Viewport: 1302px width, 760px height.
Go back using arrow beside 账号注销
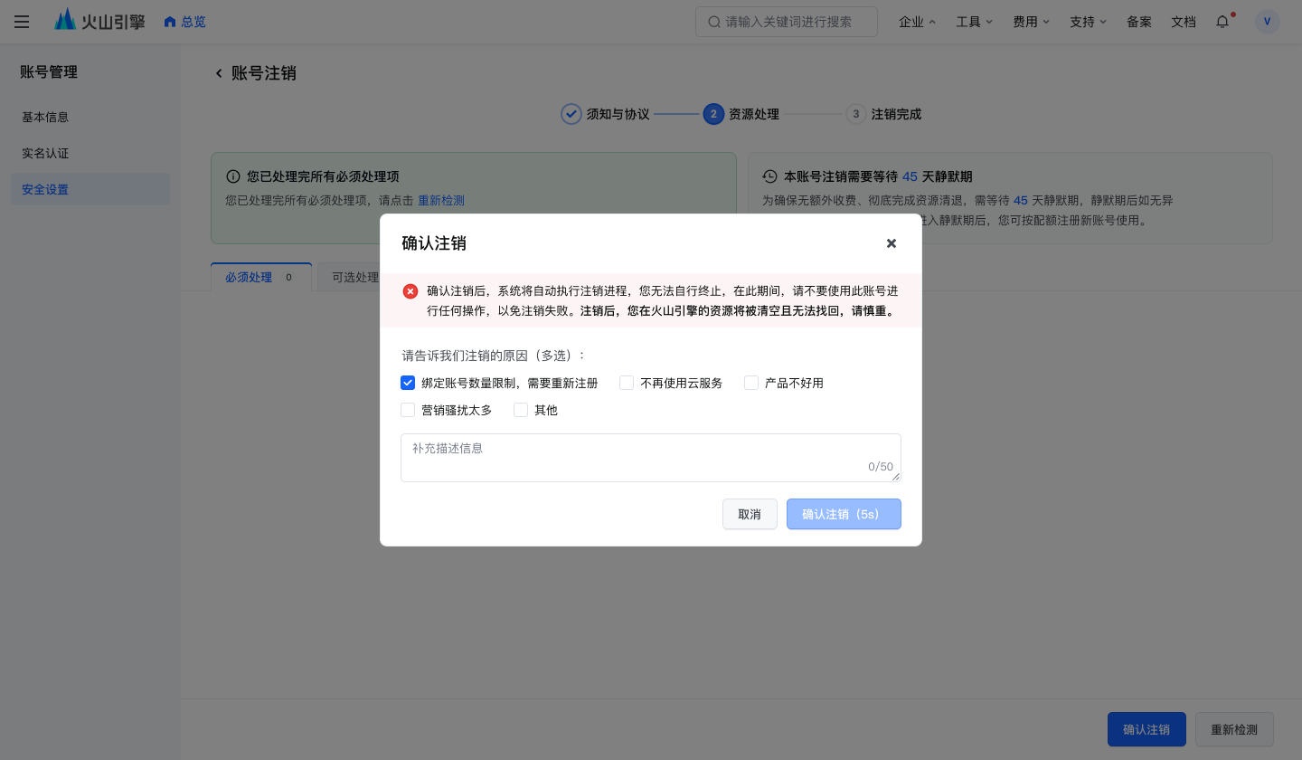pyautogui.click(x=218, y=73)
